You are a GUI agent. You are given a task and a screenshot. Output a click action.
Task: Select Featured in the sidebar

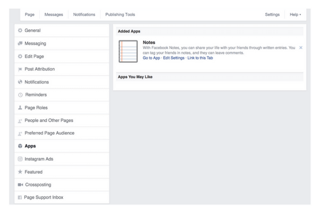point(62,172)
